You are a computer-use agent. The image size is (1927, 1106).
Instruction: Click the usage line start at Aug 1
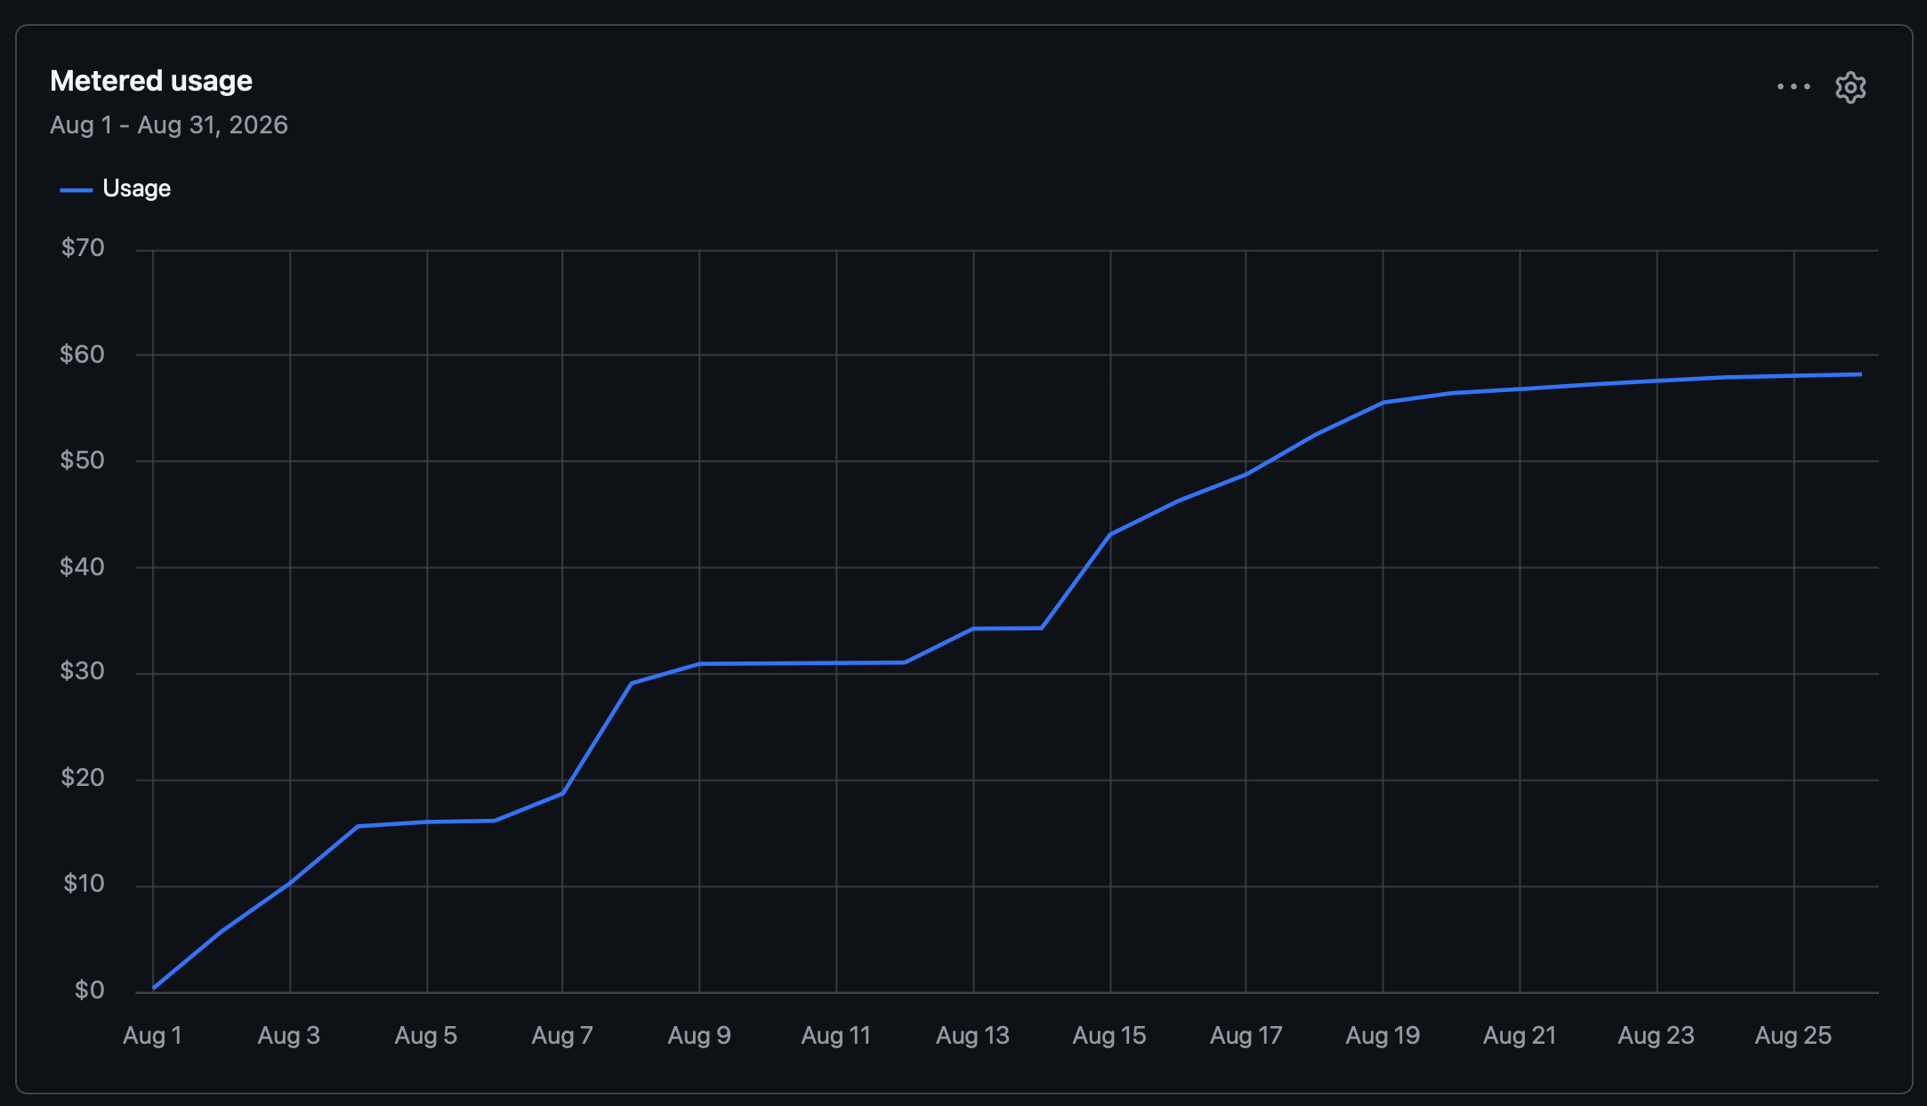[153, 988]
